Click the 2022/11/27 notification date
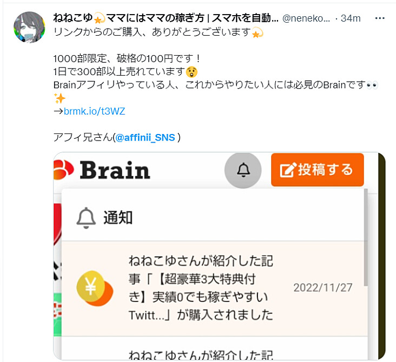Screen dimensions: 396x362 [323, 288]
